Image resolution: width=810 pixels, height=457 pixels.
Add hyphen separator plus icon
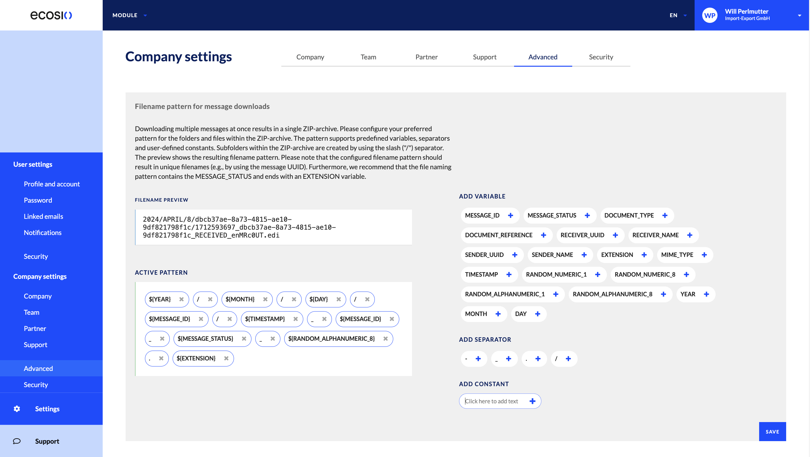point(478,359)
